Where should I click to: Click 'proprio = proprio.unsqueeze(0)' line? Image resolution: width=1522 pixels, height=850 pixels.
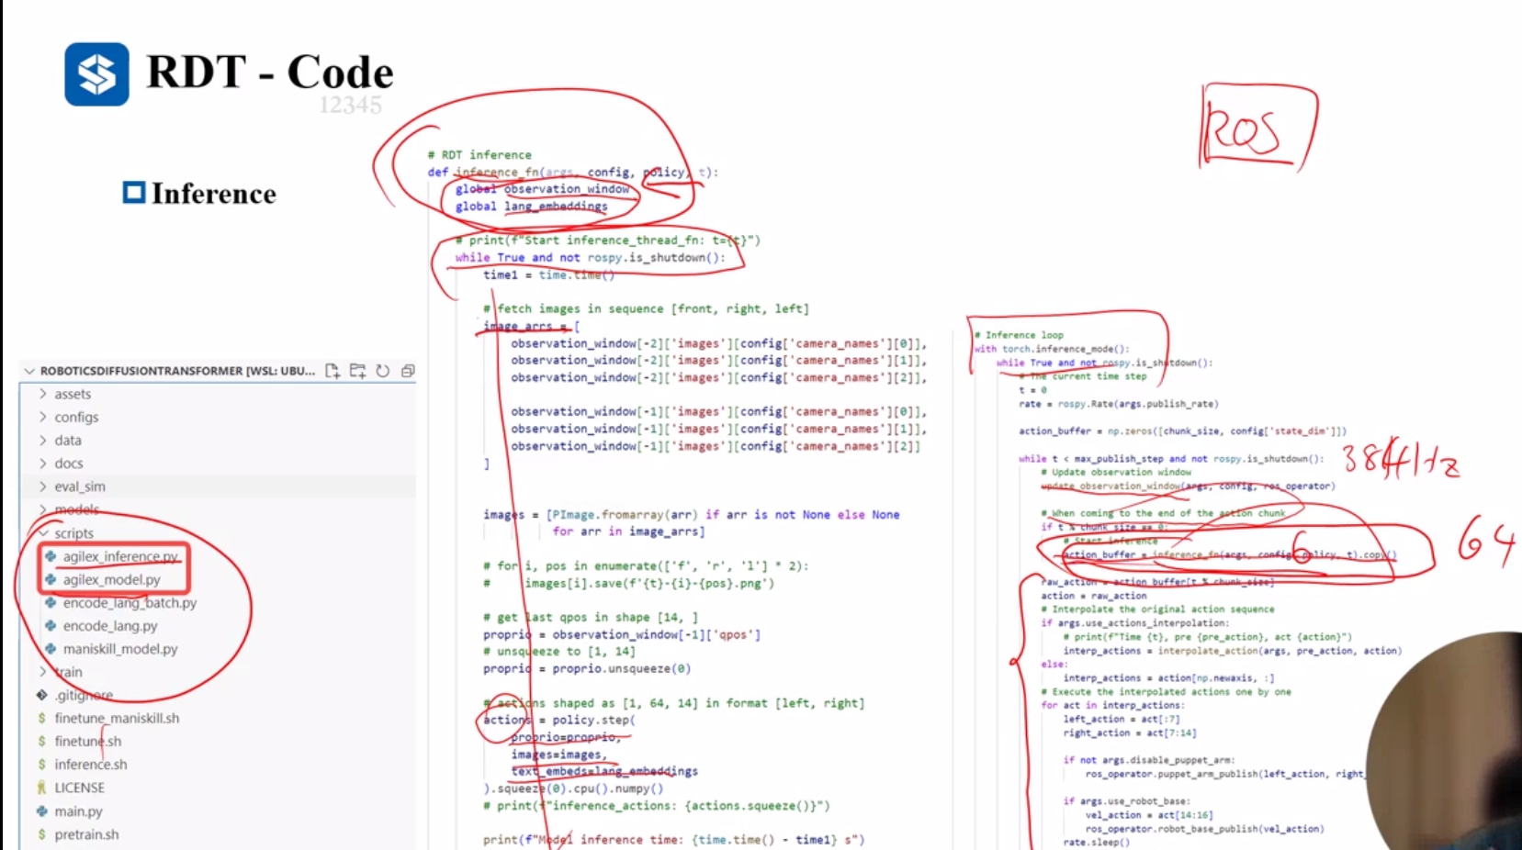coord(588,668)
